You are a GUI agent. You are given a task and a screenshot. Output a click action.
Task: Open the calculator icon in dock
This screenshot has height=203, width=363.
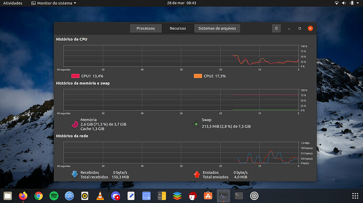coord(162,196)
